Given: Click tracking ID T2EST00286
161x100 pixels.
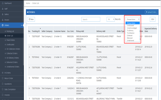Looking at the screenshot, I should click(36, 47).
